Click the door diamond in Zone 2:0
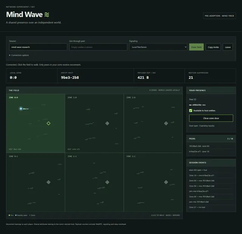 [x=166, y=123]
